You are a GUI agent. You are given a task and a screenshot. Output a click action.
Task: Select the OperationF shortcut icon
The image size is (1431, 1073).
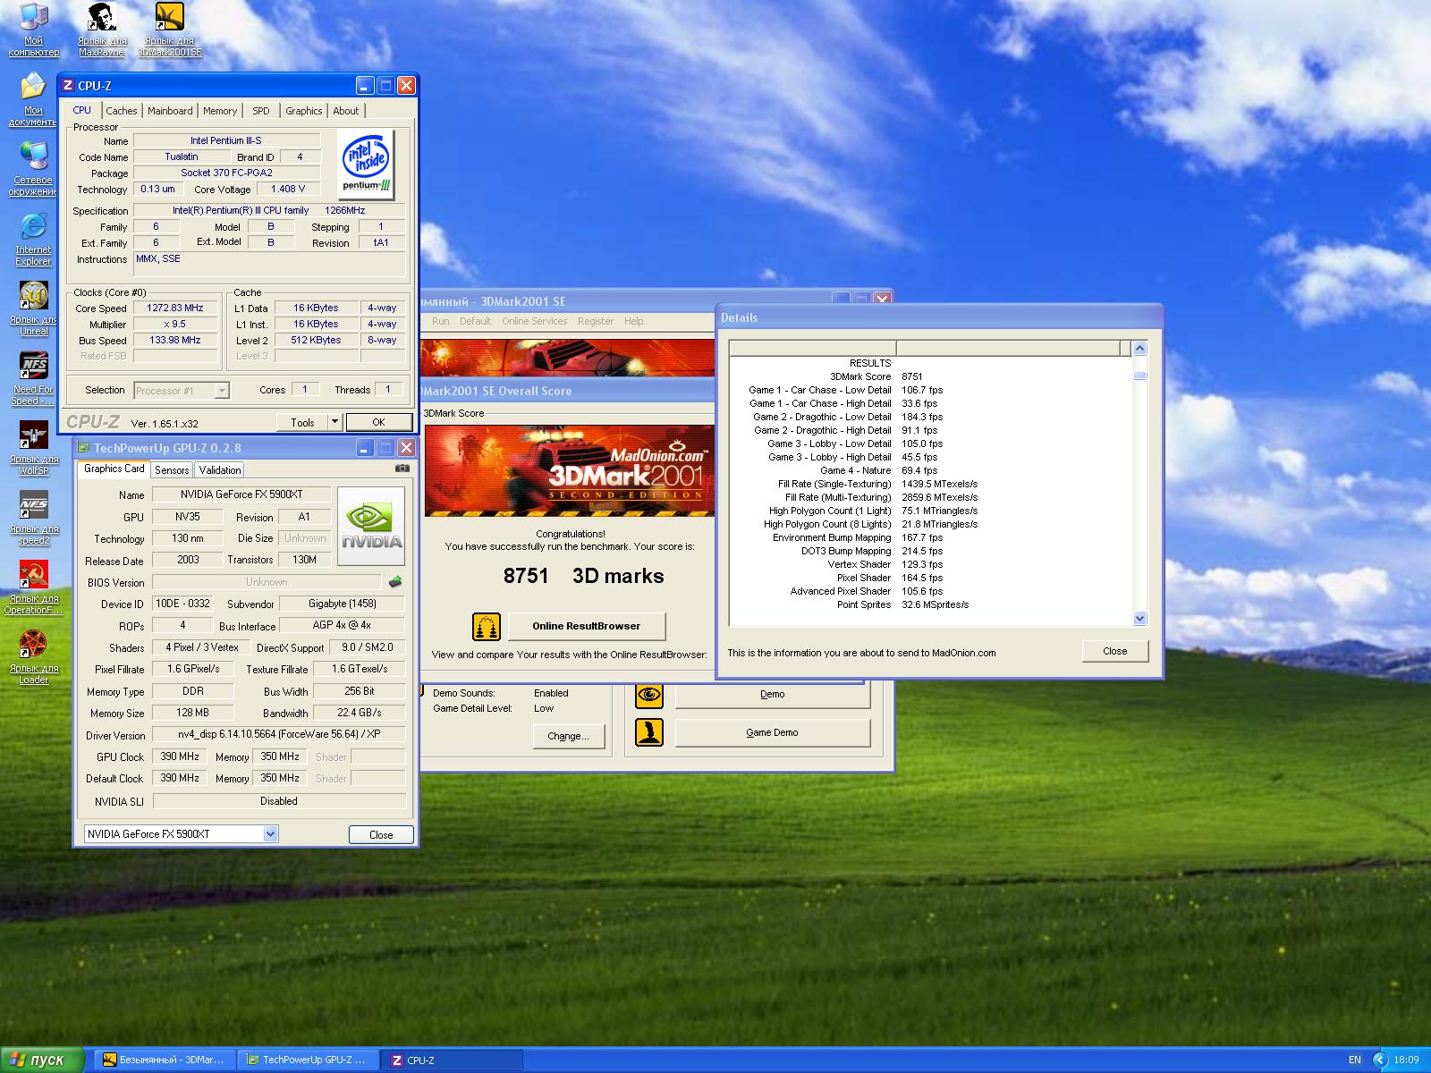(33, 587)
